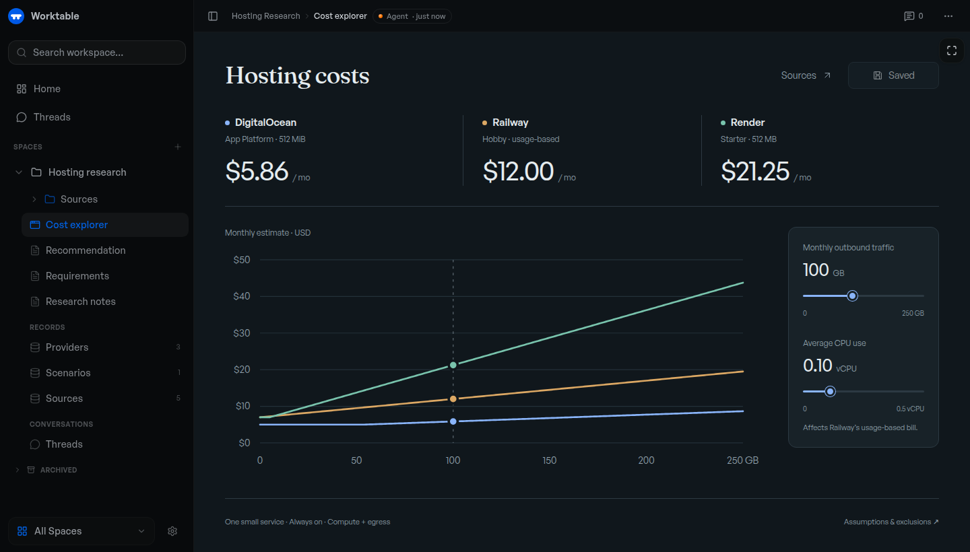Click the Providers database icon
Screen dimensions: 970x552
(x=35, y=347)
